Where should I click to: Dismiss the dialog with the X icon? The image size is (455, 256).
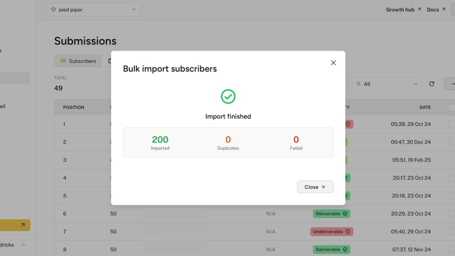pyautogui.click(x=333, y=63)
